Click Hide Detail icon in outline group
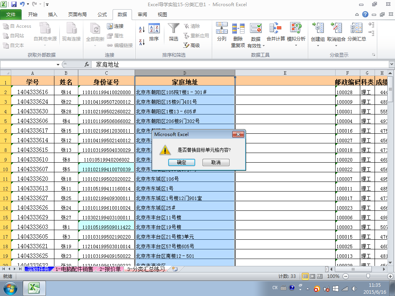This screenshot has height=296, width=395. 371,33
